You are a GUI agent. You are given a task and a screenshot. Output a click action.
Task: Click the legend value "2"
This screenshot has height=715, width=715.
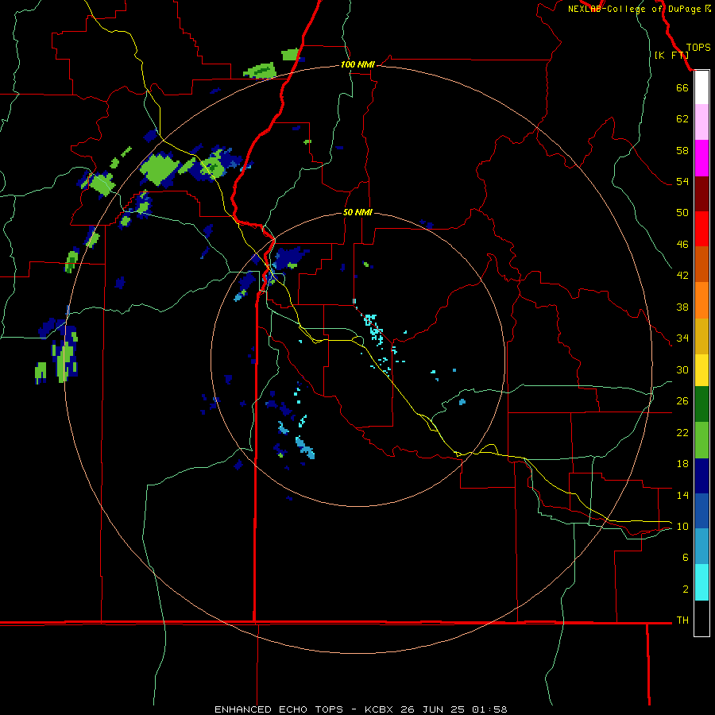pyautogui.click(x=685, y=589)
